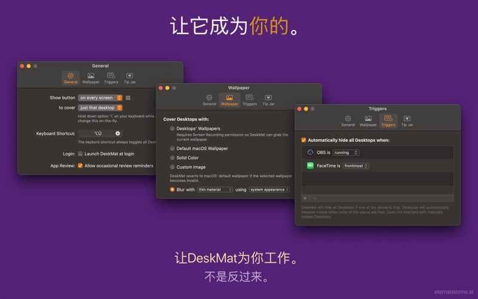Clear the keyboard shortcut with x icon
The height and width of the screenshot is (299, 478).
coord(118,133)
